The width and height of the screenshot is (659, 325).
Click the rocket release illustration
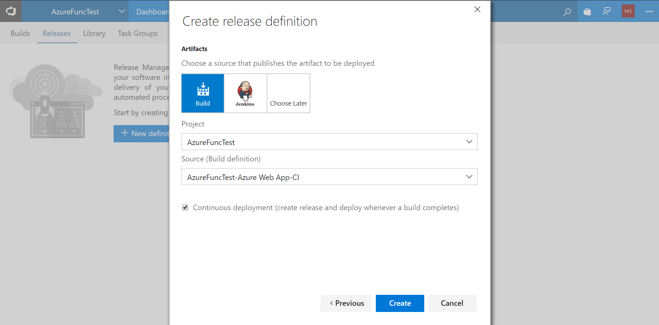point(56,101)
